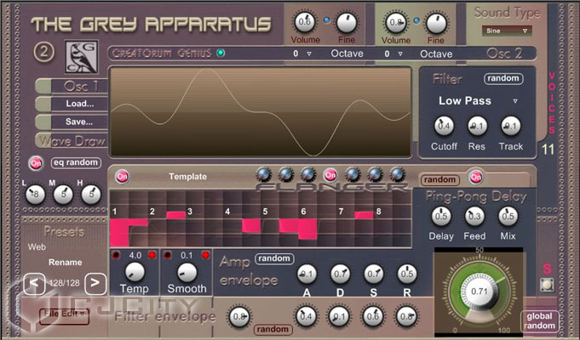Click the third blue Flanger knob
The height and width of the screenshot is (340, 580).
pos(307,174)
